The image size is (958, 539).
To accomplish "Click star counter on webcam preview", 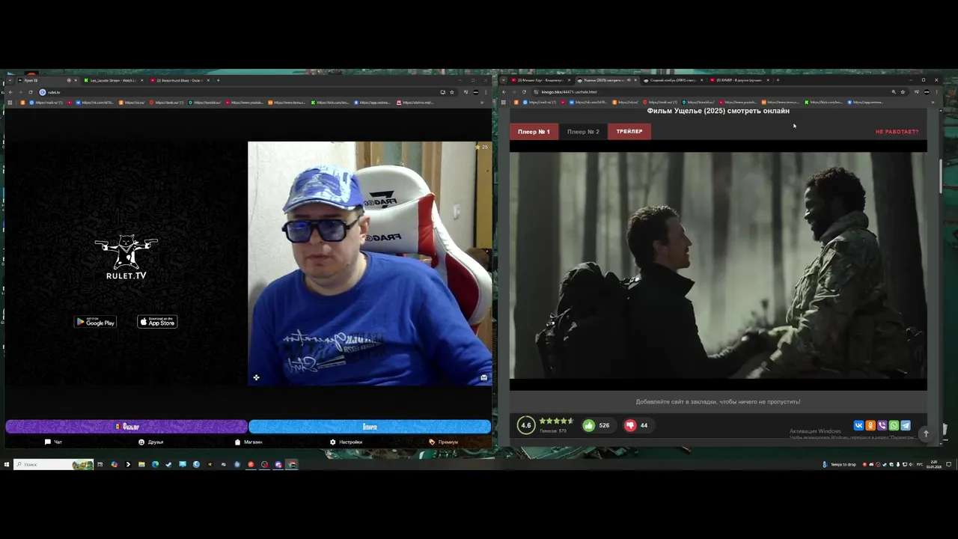I will point(481,147).
